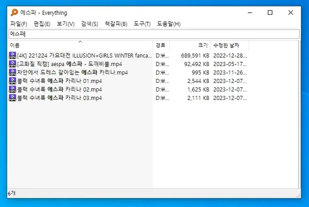Sort by the 이름 column header
The image size is (309, 207).
(x=80, y=45)
